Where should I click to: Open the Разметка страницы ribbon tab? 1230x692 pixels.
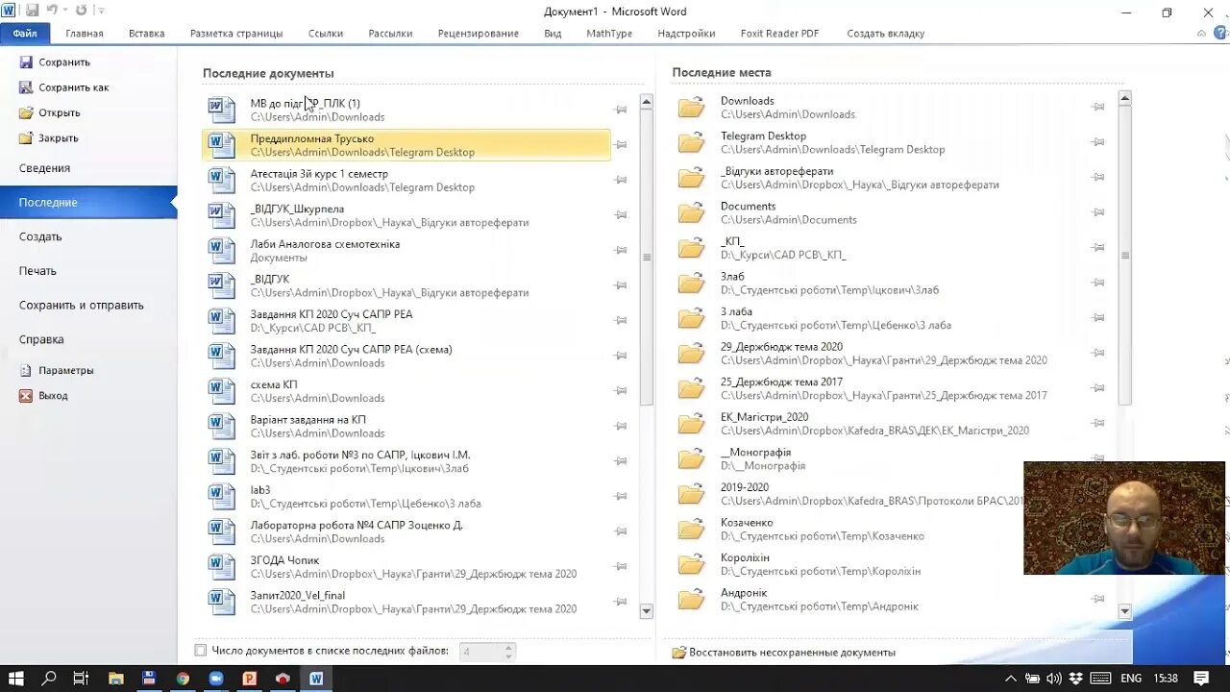(236, 33)
